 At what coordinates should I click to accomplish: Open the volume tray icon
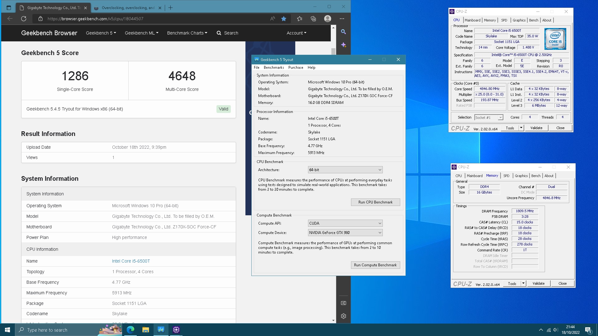click(556, 330)
